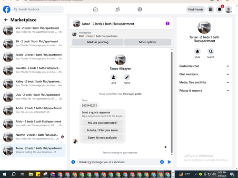
Task: Open the Windows action center notification icon
Action: point(232,174)
